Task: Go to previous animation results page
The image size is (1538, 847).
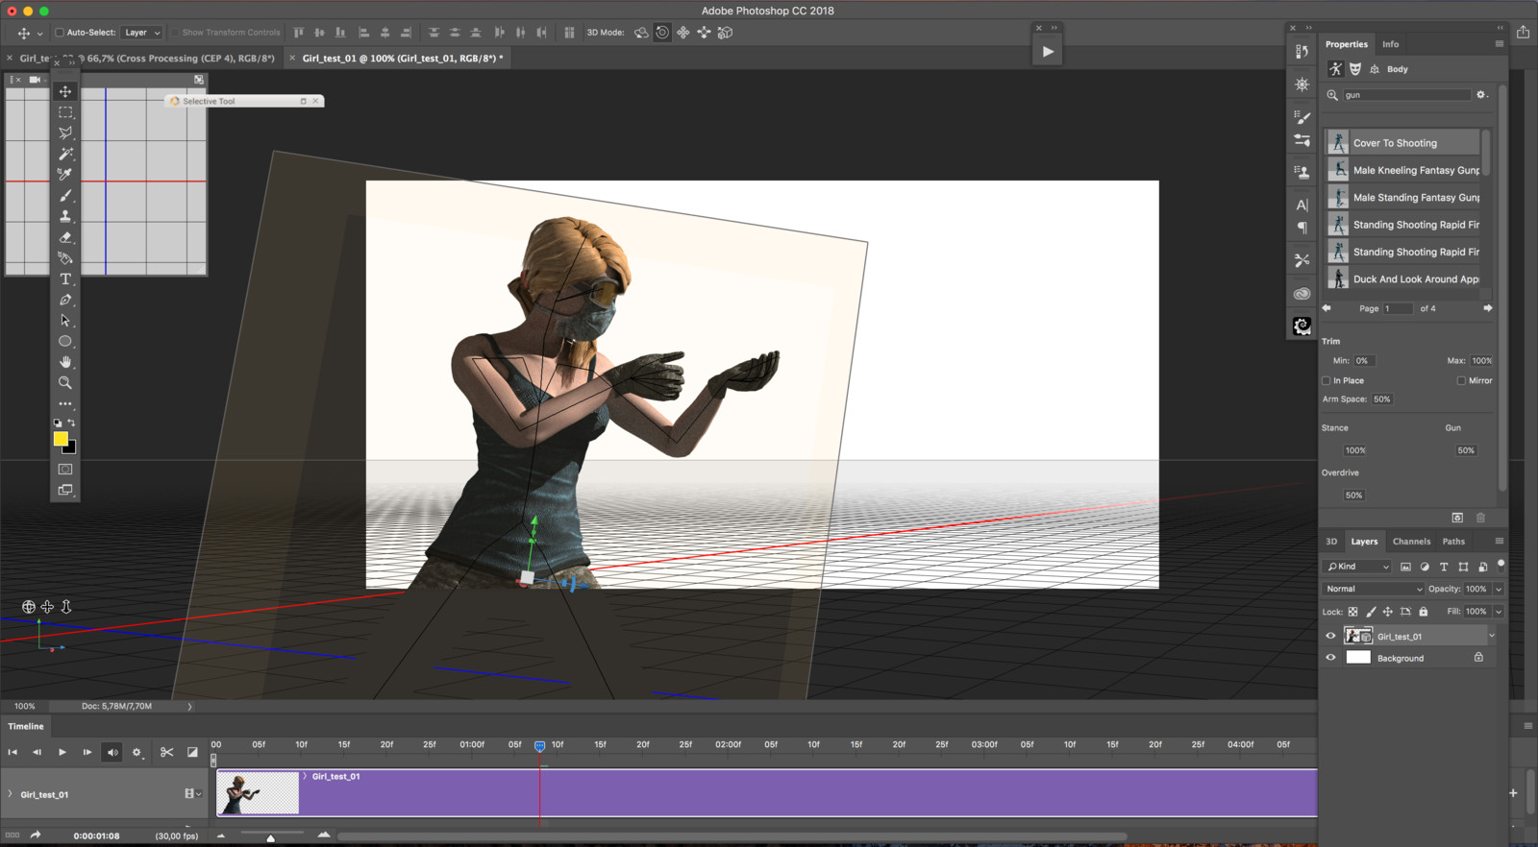Action: [x=1327, y=308]
